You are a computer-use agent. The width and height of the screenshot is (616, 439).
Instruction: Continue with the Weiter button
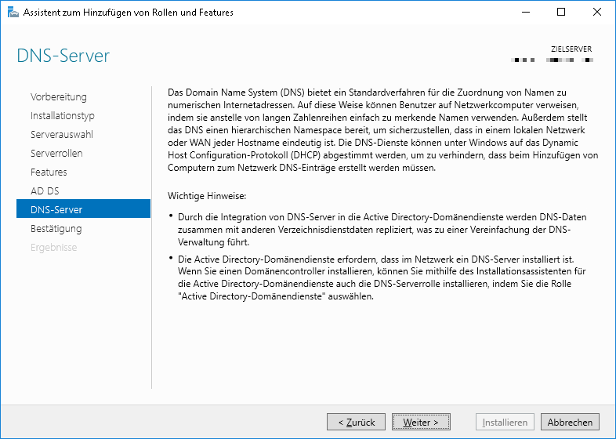421,422
